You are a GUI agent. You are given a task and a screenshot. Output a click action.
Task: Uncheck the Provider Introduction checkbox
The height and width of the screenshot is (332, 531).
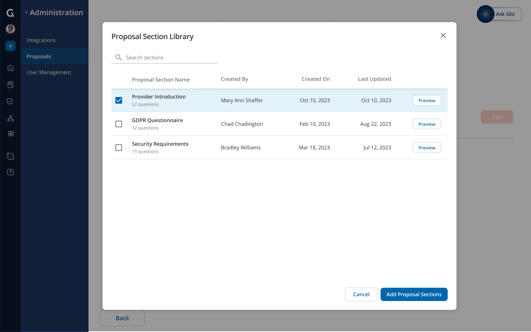pos(118,100)
